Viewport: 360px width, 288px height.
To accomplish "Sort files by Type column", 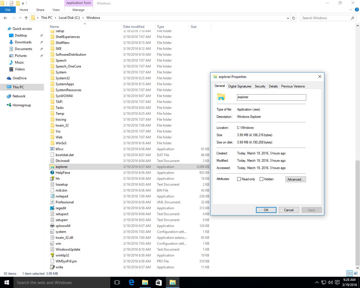I will click(172, 27).
